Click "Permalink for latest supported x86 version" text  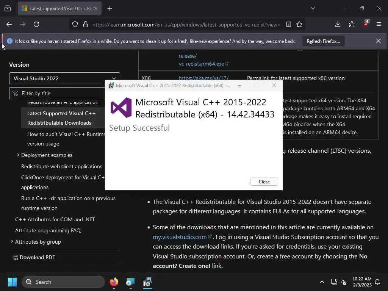[x=296, y=78]
